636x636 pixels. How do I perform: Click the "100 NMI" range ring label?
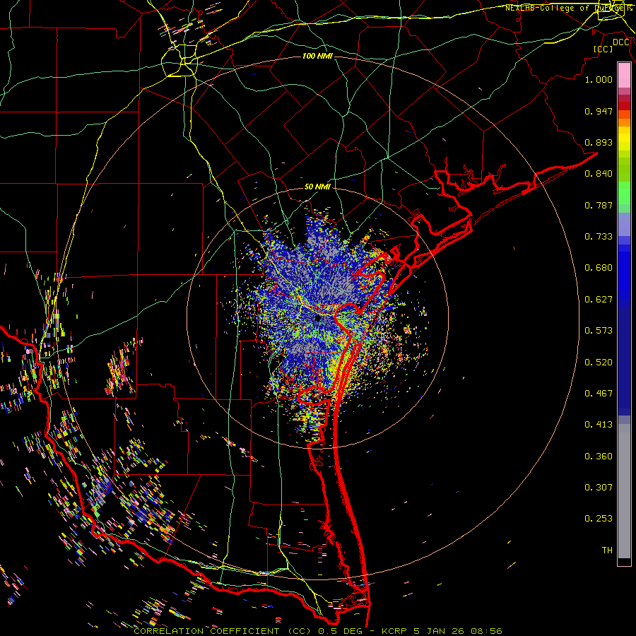[x=317, y=56]
